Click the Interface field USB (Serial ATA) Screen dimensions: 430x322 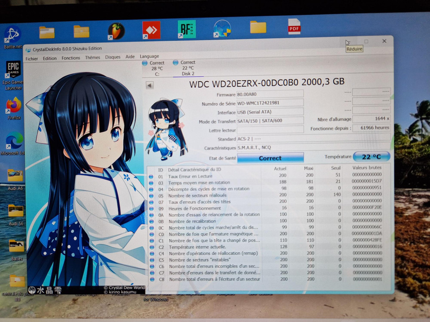tap(270, 112)
